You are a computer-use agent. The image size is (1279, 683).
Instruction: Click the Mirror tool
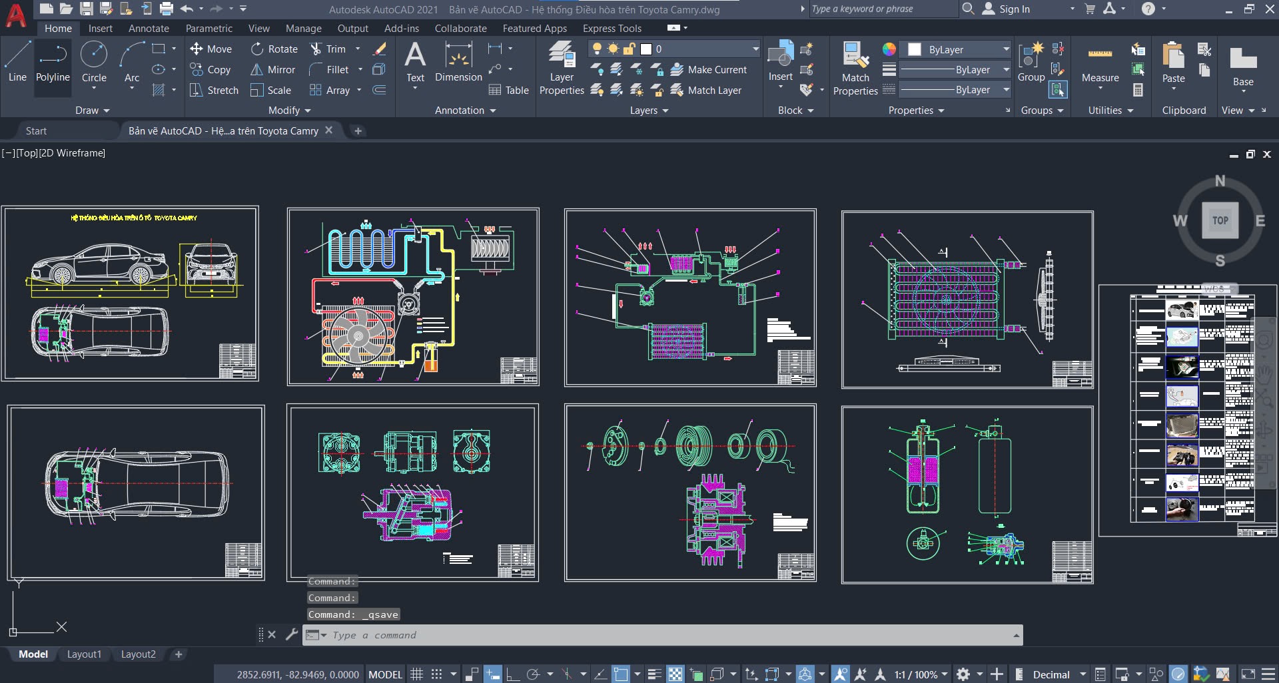click(x=273, y=69)
